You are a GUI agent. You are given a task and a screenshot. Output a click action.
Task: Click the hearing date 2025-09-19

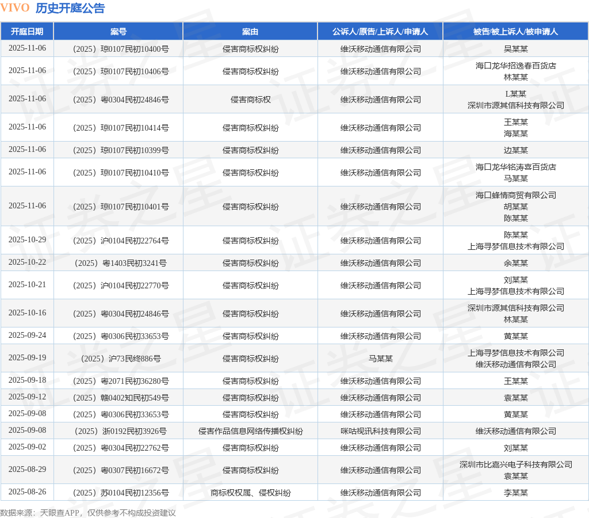(x=27, y=358)
